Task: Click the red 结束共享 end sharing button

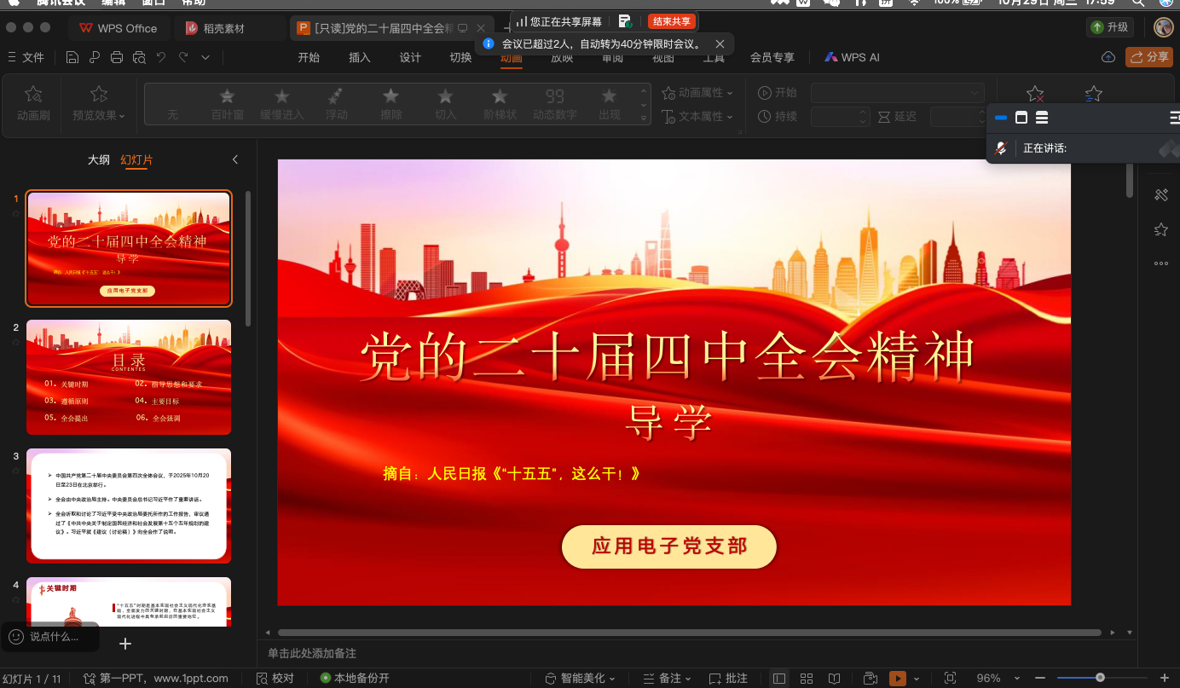Action: [672, 21]
